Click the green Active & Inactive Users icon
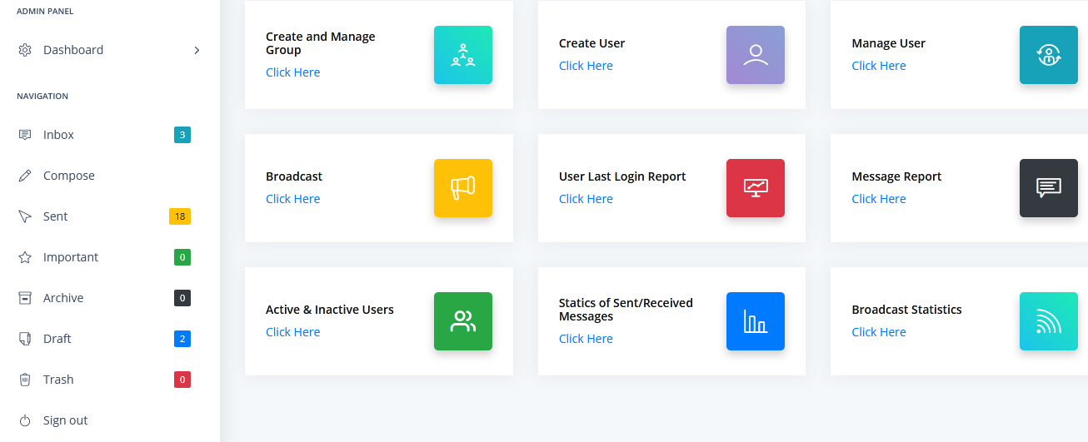 pos(462,321)
